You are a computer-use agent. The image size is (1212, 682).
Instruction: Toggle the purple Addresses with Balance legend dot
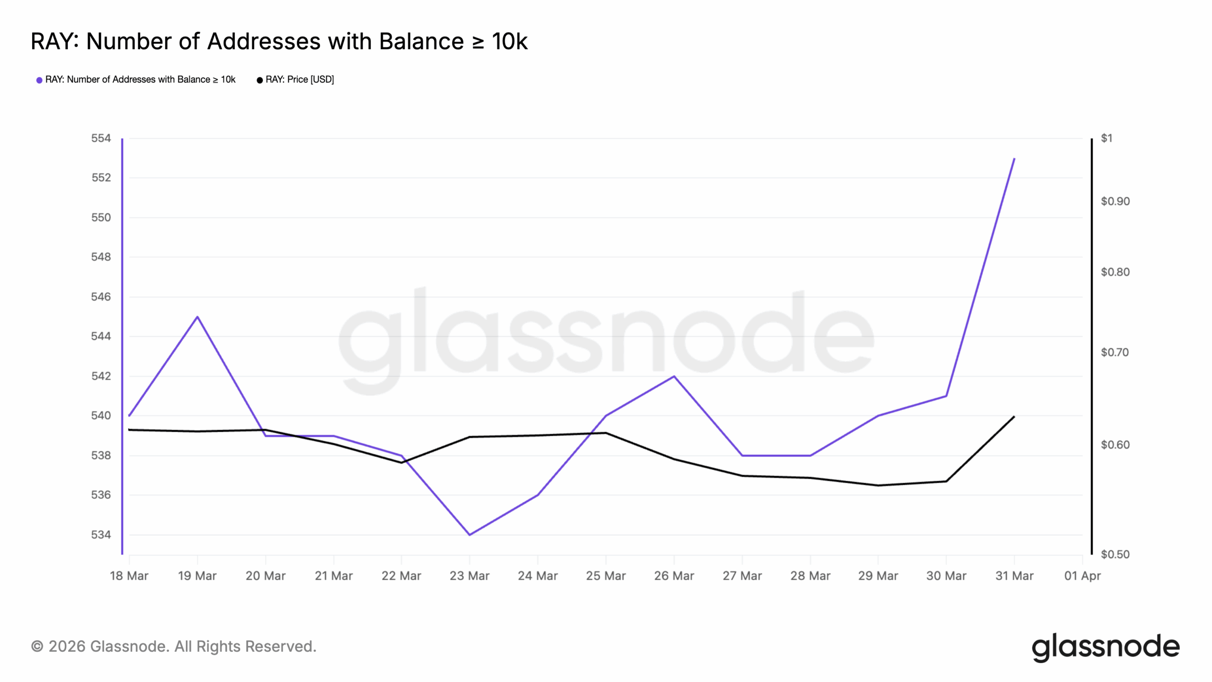(39, 80)
